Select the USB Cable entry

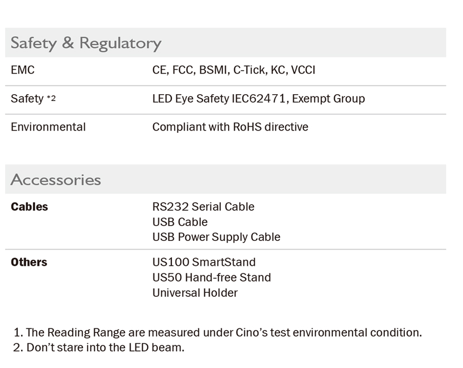pyautogui.click(x=180, y=222)
